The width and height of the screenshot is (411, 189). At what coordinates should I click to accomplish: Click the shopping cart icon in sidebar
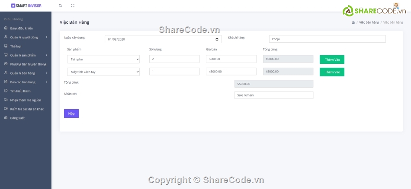point(6,55)
